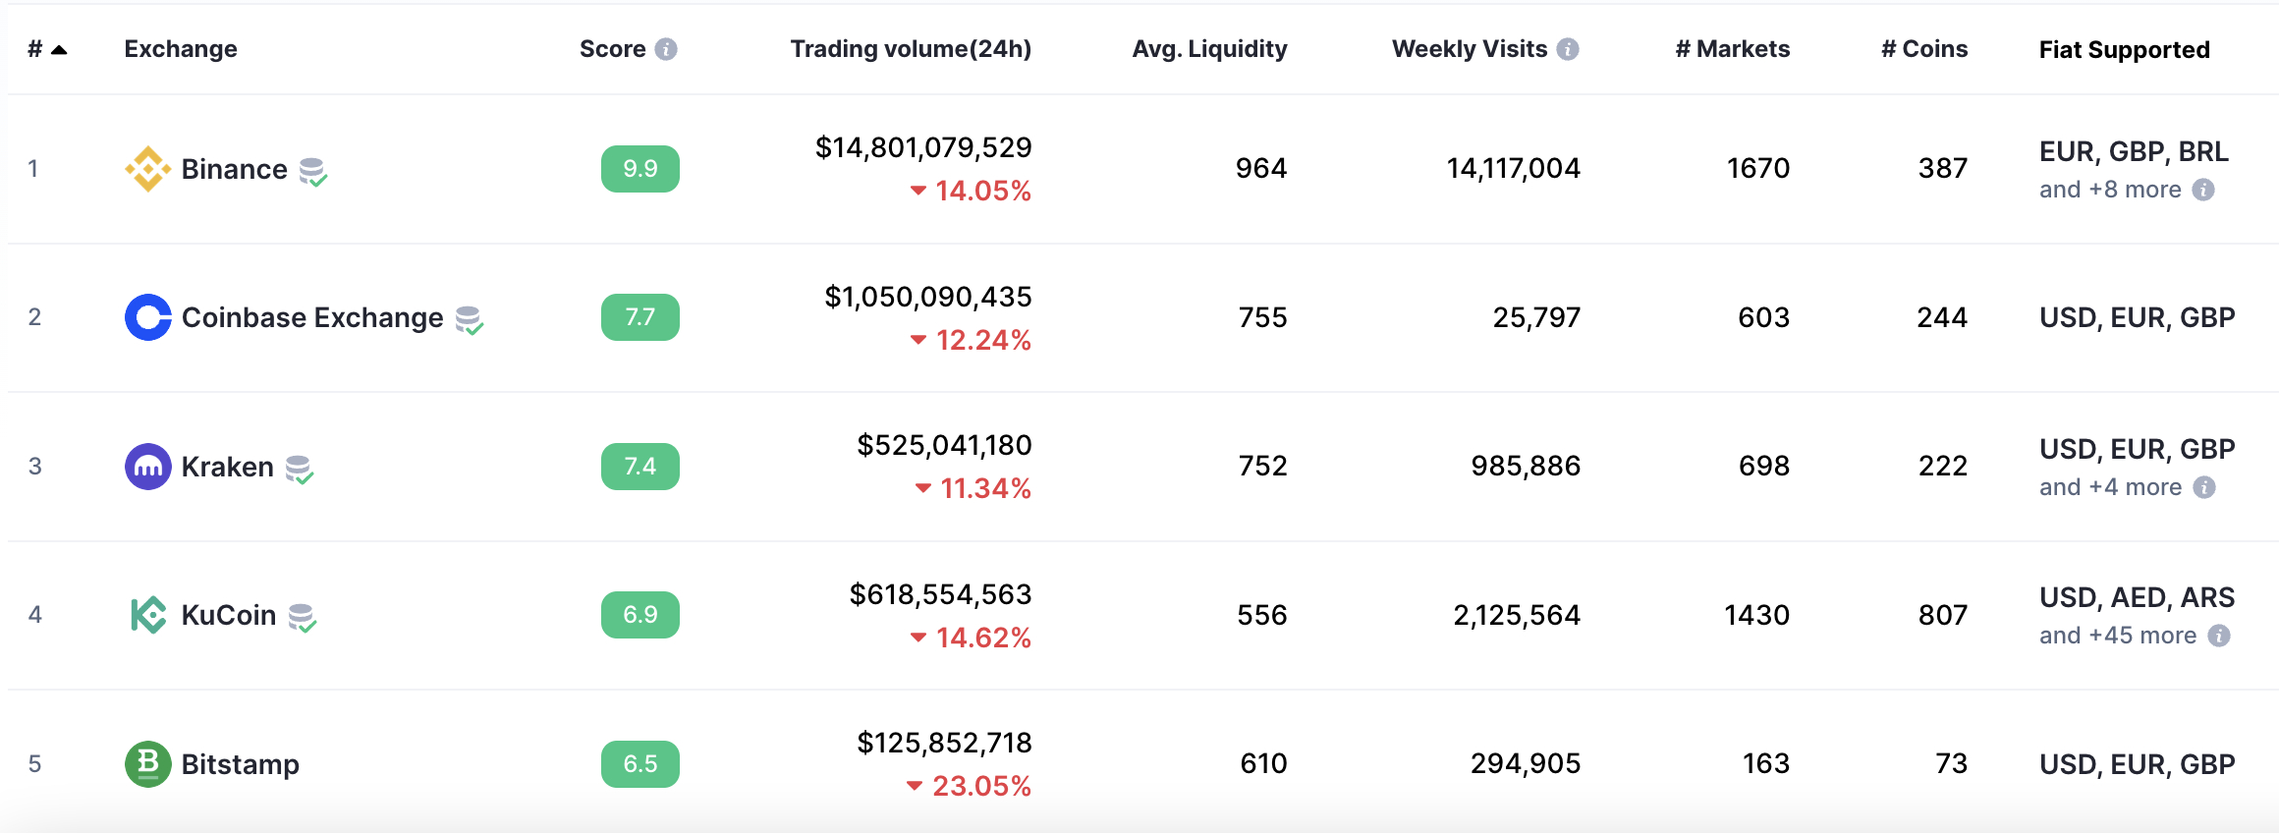The width and height of the screenshot is (2279, 833).
Task: Click Coinbase score badge 7.7
Action: 640,317
